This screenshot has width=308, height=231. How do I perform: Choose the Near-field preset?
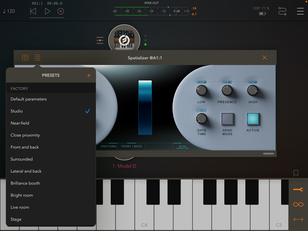51,123
